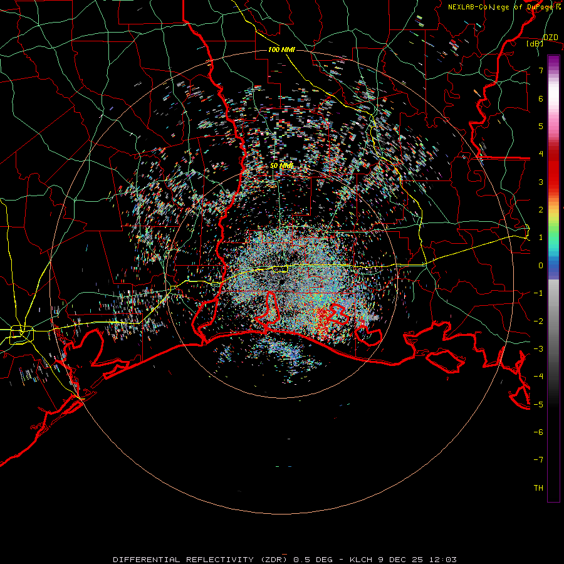Click the '5' value on the color scale
Screen dimensions: 564x564
tap(541, 126)
